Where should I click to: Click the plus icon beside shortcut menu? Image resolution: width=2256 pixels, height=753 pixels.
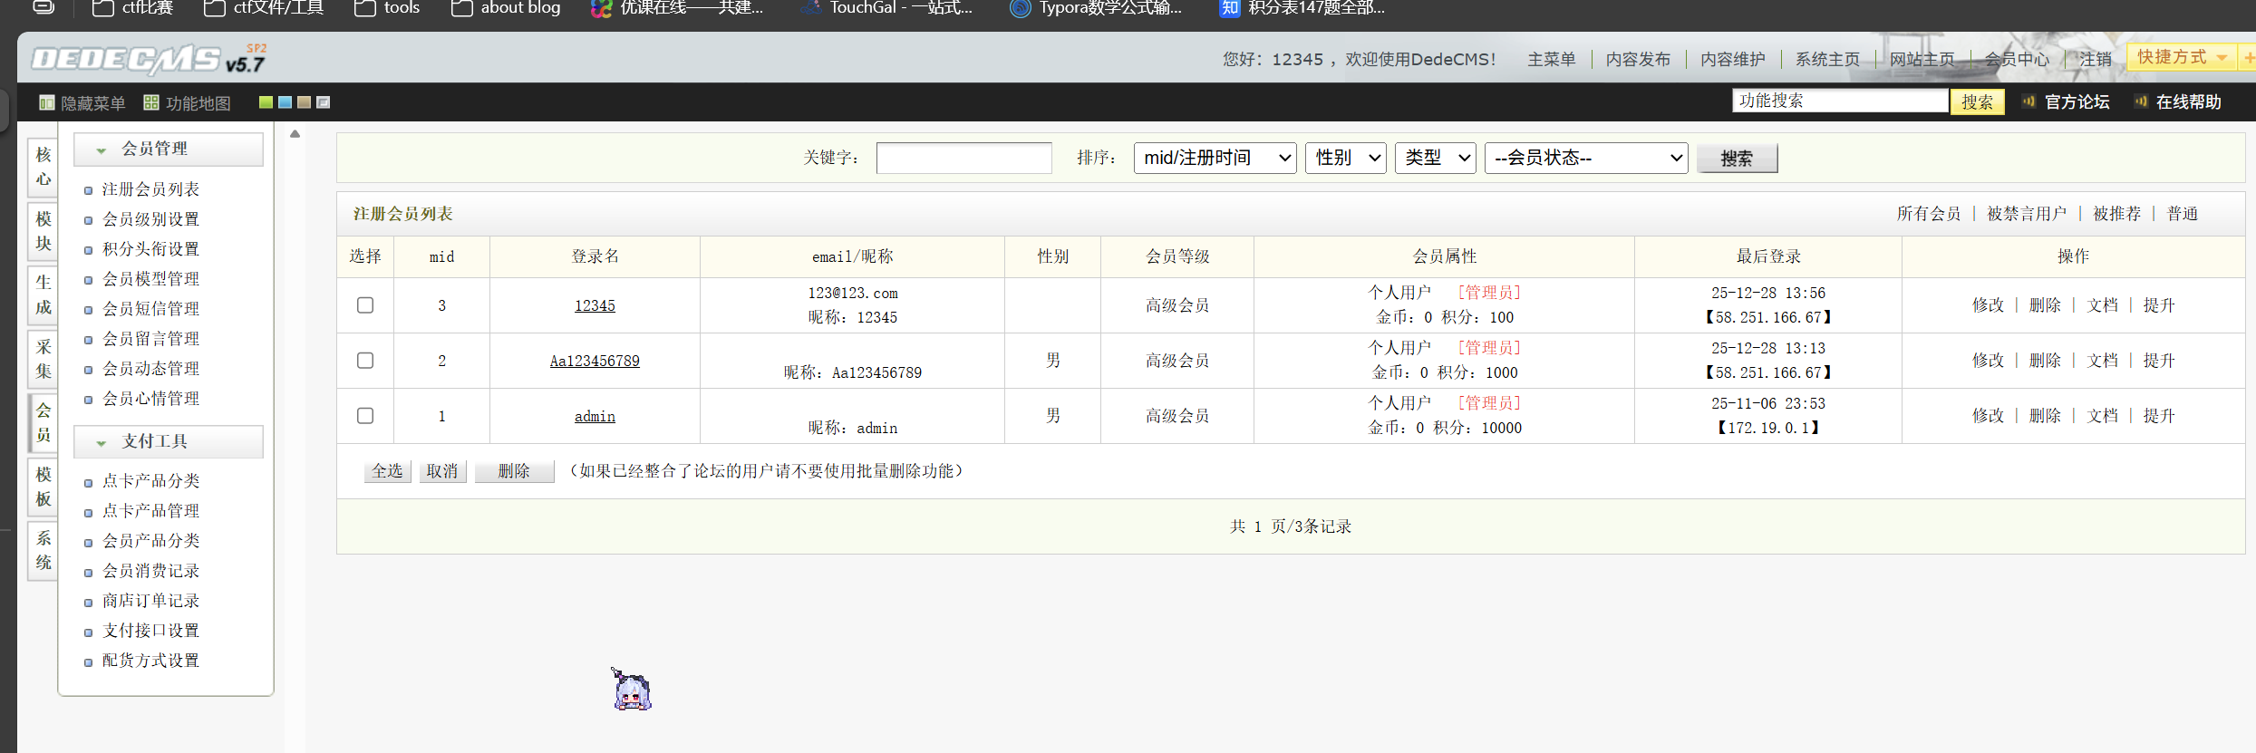2249,58
